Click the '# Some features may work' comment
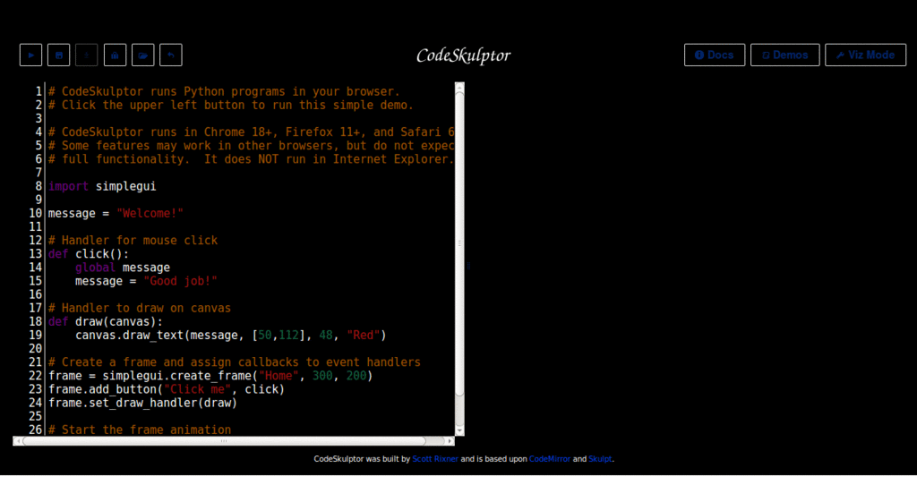Image resolution: width=917 pixels, height=485 pixels. click(252, 146)
